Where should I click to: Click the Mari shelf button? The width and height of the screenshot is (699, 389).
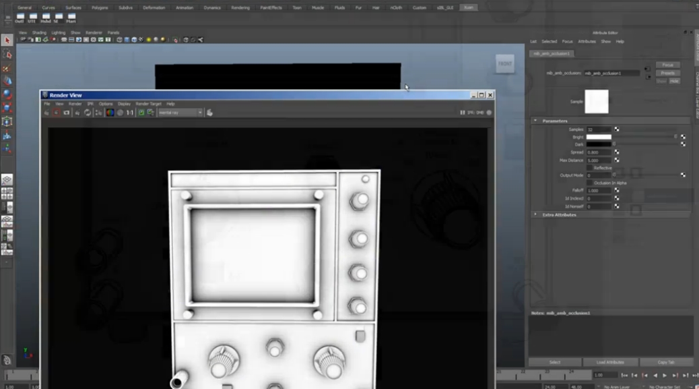(x=71, y=18)
